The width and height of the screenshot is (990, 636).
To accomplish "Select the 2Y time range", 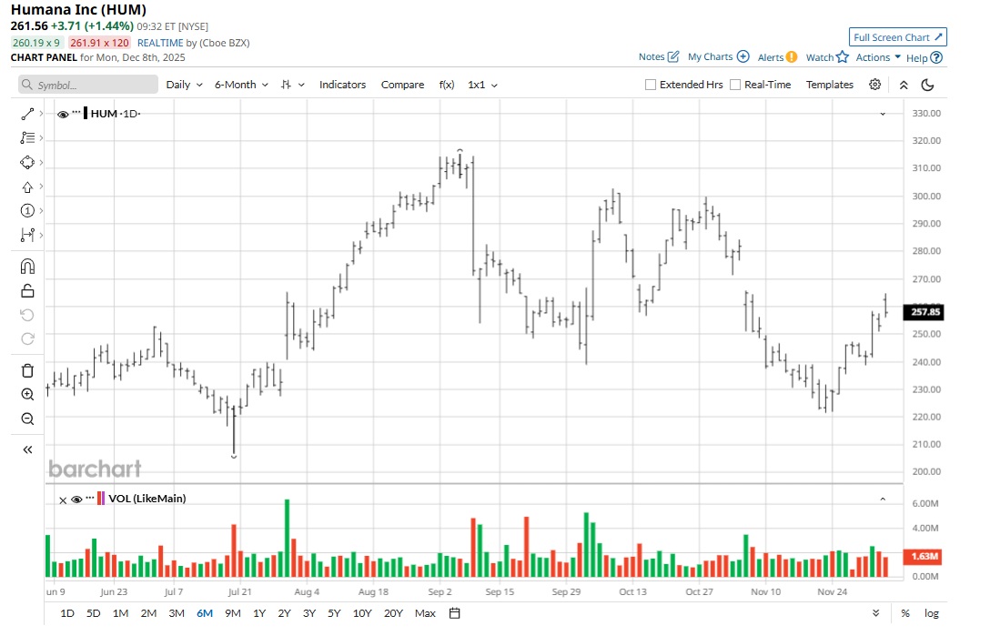I will pyautogui.click(x=284, y=613).
